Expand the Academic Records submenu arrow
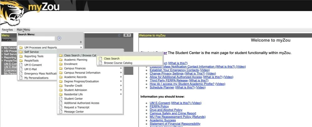This screenshot has width=312, height=127. [x=121, y=77]
